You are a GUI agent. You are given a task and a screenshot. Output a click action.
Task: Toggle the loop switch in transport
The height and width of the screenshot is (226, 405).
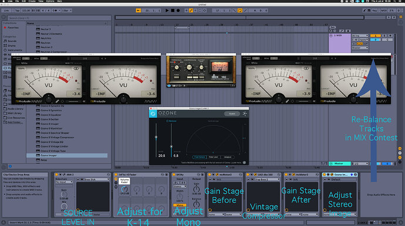point(240,11)
